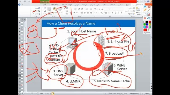Apply Underline formatting in the font group
170x95 pixels.
tap(115, 13)
